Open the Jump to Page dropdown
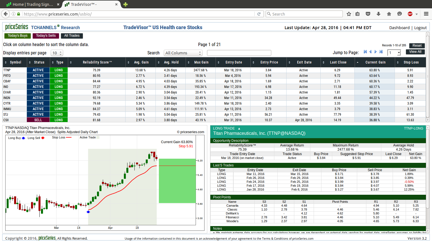Screen dimensions: 432x243 click(x=394, y=53)
